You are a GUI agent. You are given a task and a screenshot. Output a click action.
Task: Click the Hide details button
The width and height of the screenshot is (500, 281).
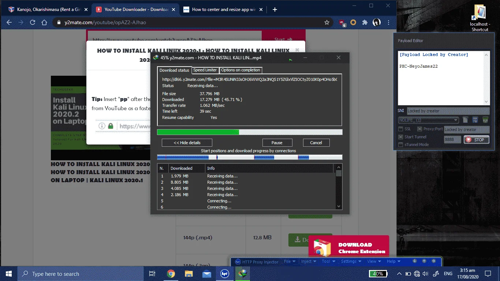pyautogui.click(x=187, y=143)
